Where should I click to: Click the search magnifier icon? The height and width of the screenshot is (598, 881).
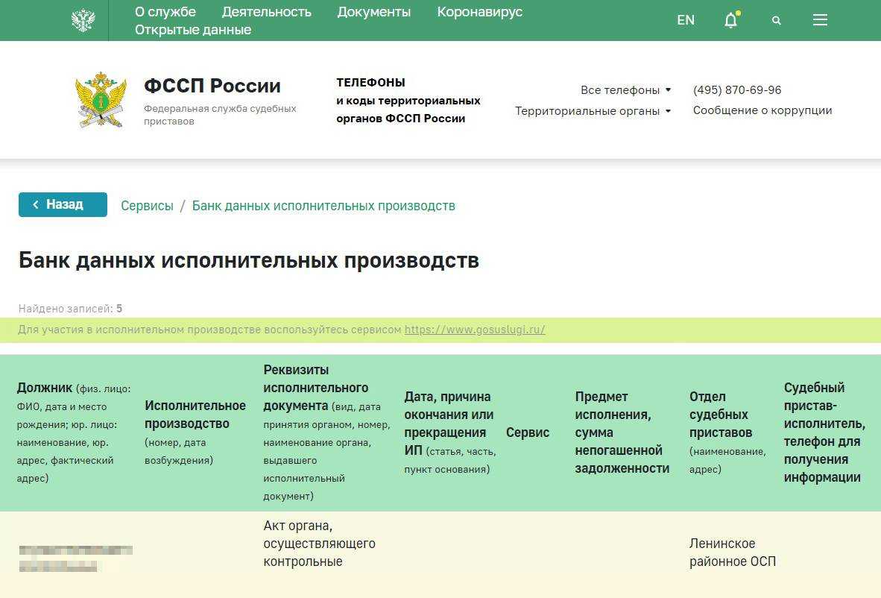tap(776, 20)
